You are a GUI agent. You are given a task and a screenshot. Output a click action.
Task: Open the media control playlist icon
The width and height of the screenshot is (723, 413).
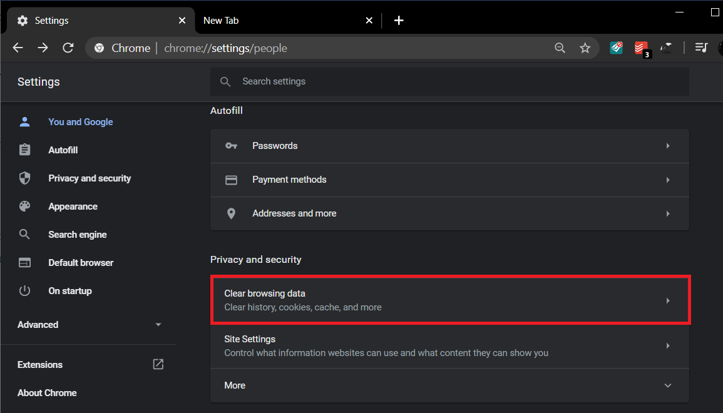coord(701,48)
